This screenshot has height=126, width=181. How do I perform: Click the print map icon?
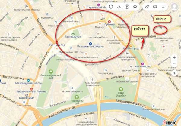[x=155, y=7]
